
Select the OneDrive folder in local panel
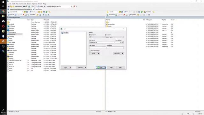point(12,44)
